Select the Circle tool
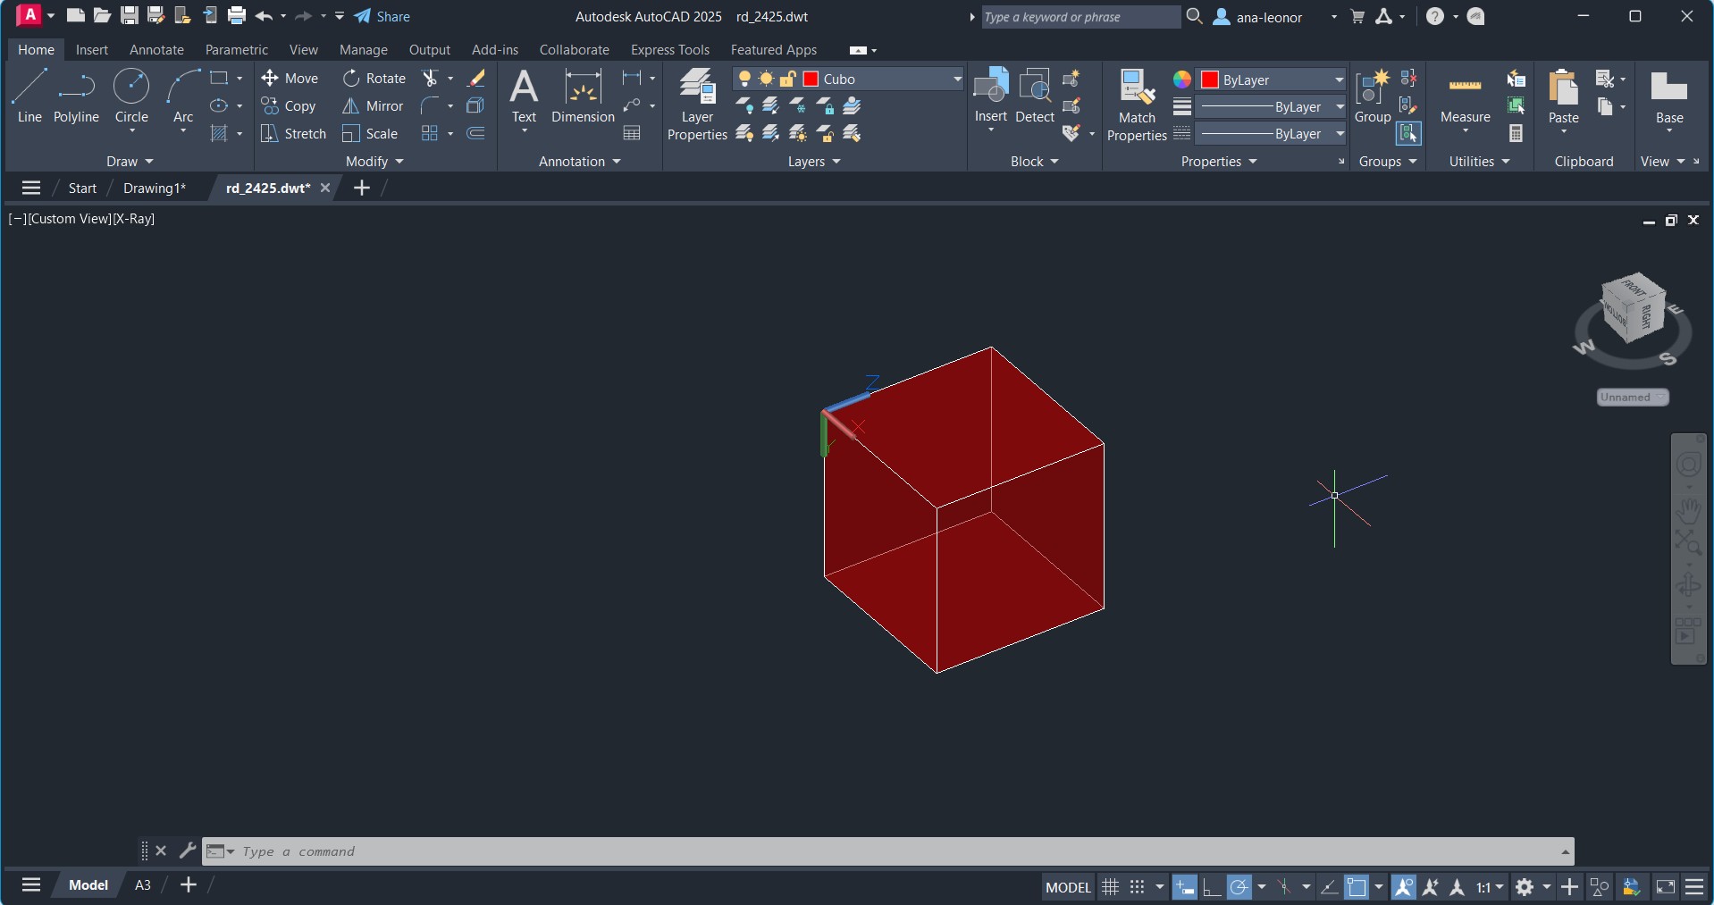This screenshot has width=1714, height=905. 131,96
